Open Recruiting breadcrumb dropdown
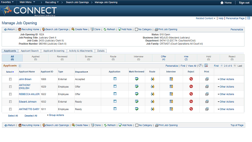The width and height of the screenshot is (252, 142). 52,2
